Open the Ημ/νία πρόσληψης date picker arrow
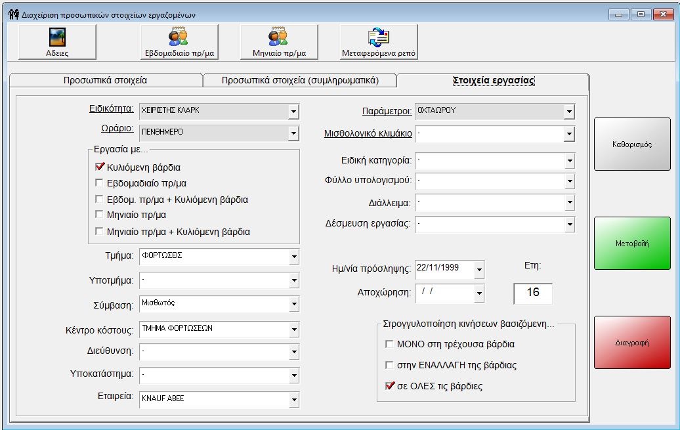This screenshot has height=430, width=680. click(x=478, y=270)
